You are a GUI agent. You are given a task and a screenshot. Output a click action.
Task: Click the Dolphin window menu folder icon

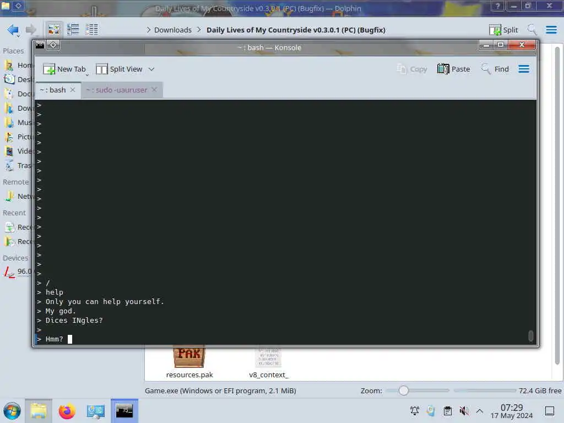(x=6, y=6)
